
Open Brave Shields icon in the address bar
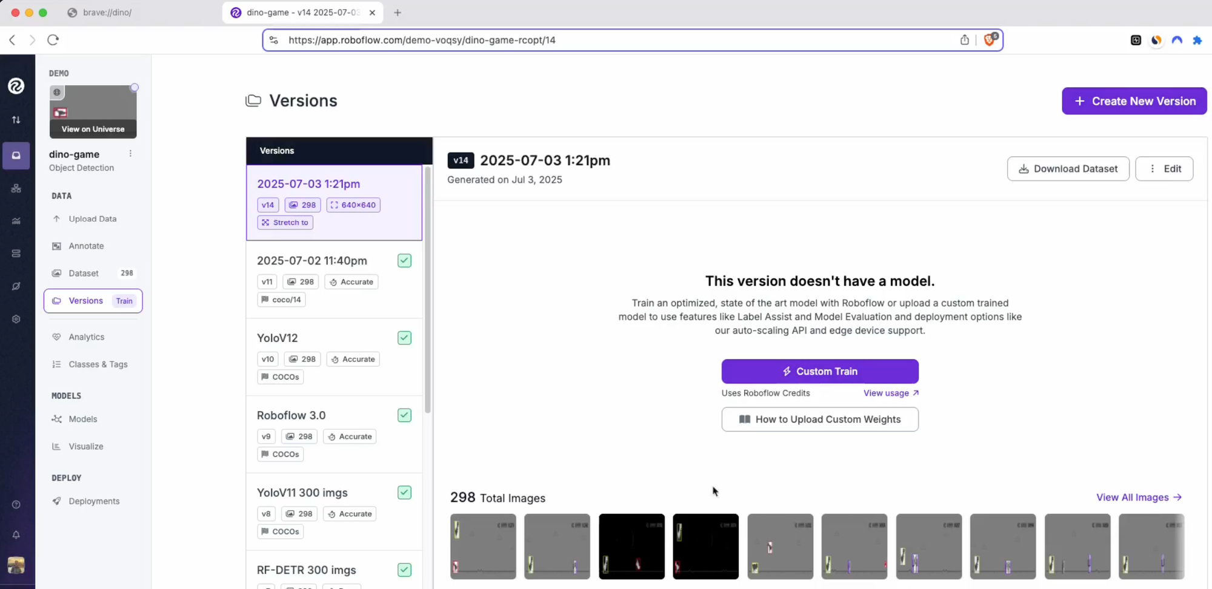(x=990, y=40)
